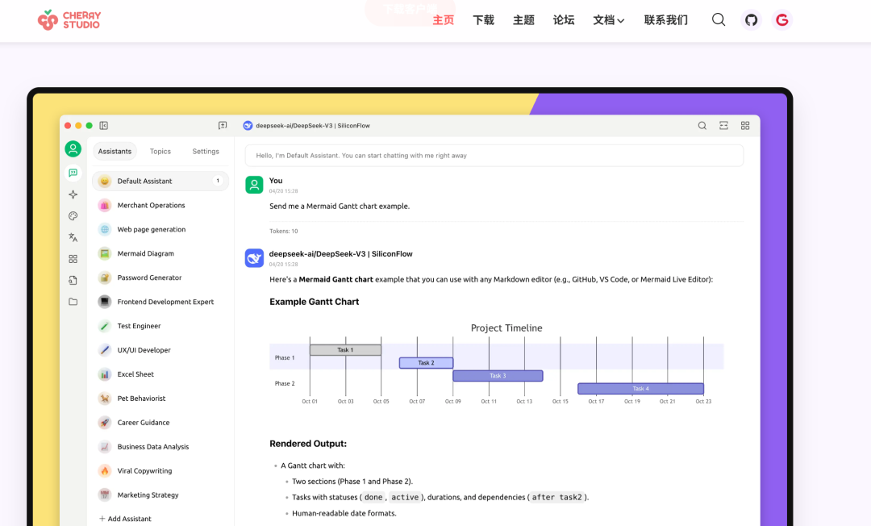
Task: Click the Task 4 bar in Gantt chart
Action: coord(640,388)
